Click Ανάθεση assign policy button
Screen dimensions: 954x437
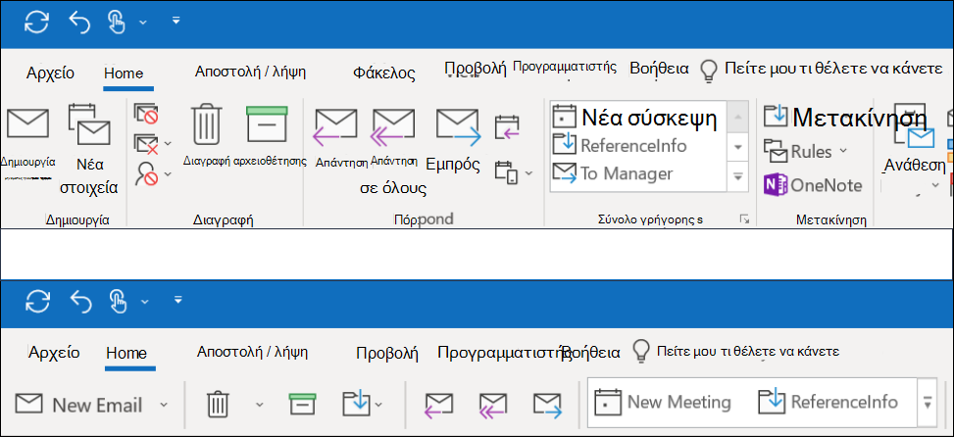coord(914,146)
